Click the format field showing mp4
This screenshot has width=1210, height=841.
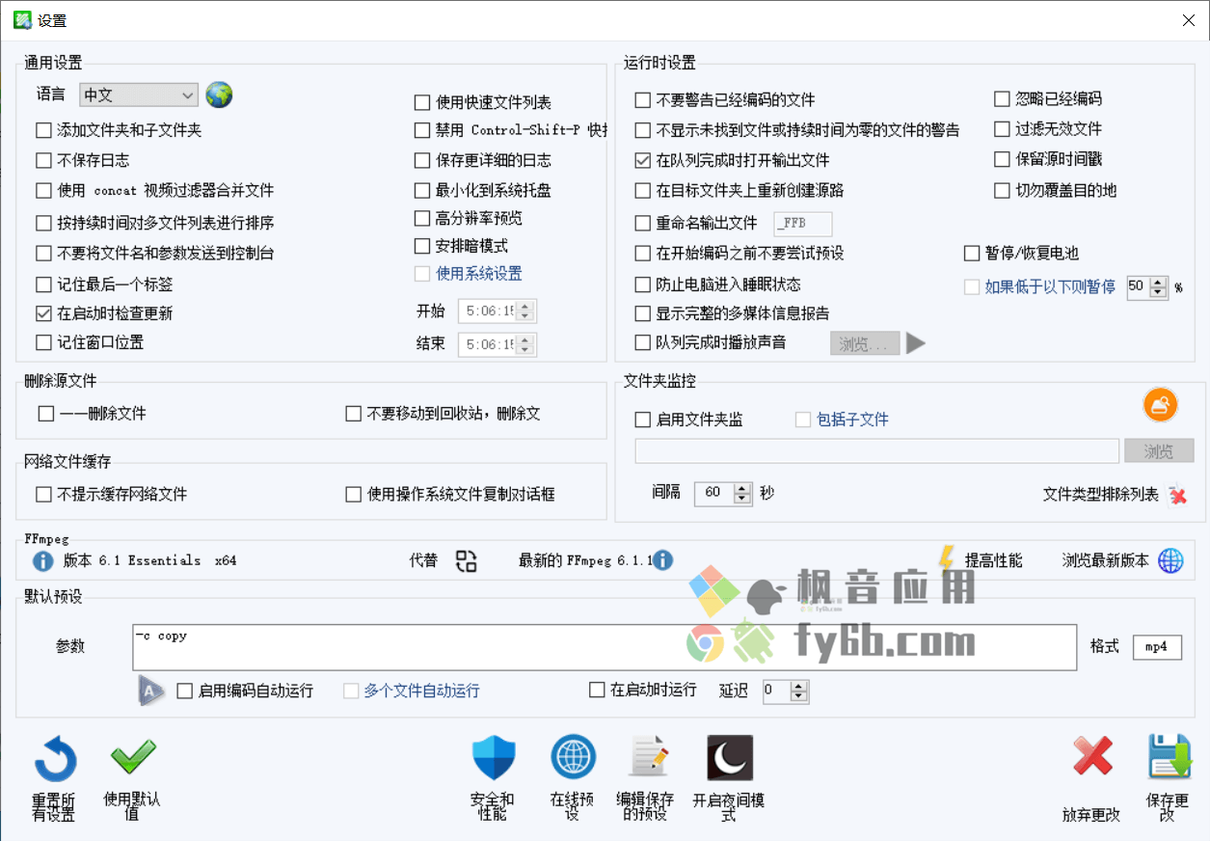pos(1157,647)
